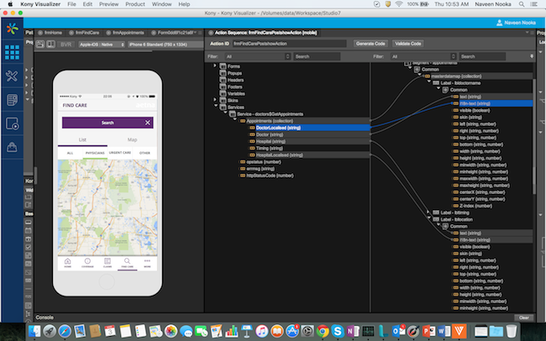Image resolution: width=546 pixels, height=341 pixels.
Task: Switch to the frmAppointments tab
Action: (124, 33)
